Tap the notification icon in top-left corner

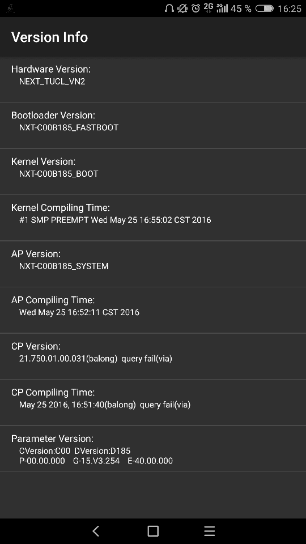pyautogui.click(x=11, y=8)
